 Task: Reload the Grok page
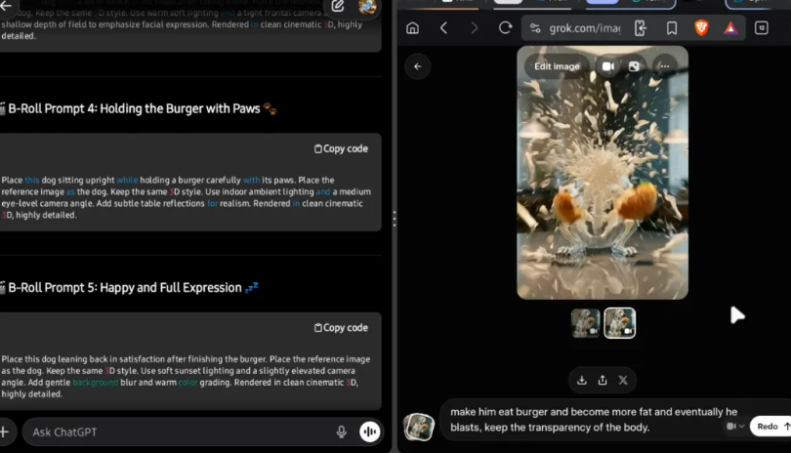[505, 28]
